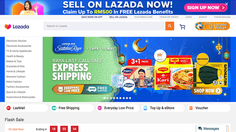This screenshot has height=132, width=236.
Task: Select the first carousel dot indicator
Action: [x=104, y=98]
